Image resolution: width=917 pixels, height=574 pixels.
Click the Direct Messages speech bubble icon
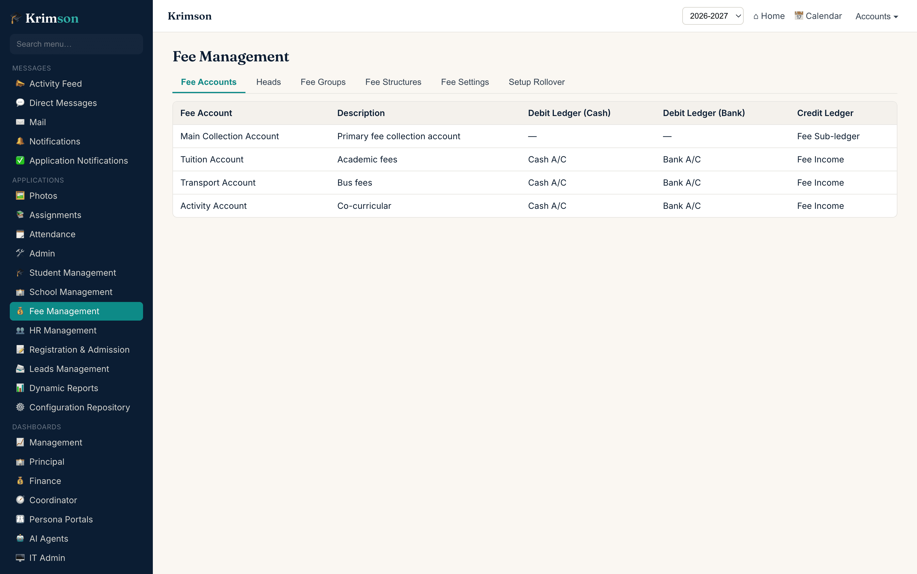tap(20, 103)
